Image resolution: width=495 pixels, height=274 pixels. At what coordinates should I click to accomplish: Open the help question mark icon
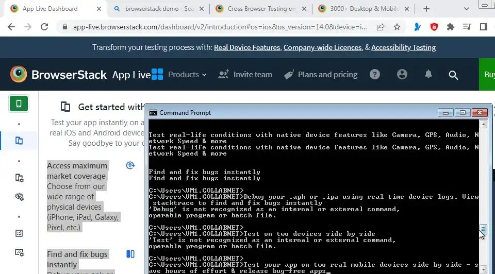[x=375, y=74]
